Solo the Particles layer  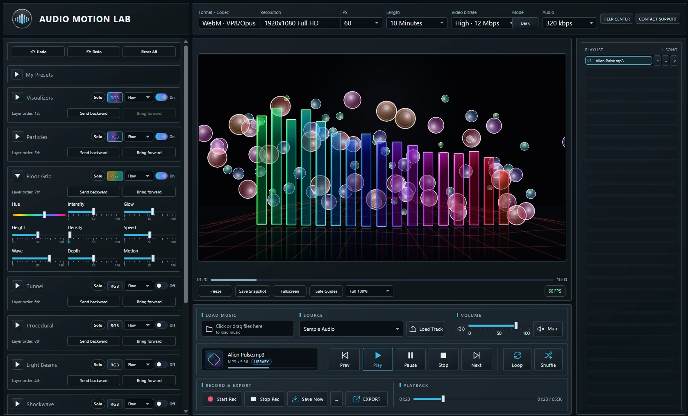(x=98, y=137)
